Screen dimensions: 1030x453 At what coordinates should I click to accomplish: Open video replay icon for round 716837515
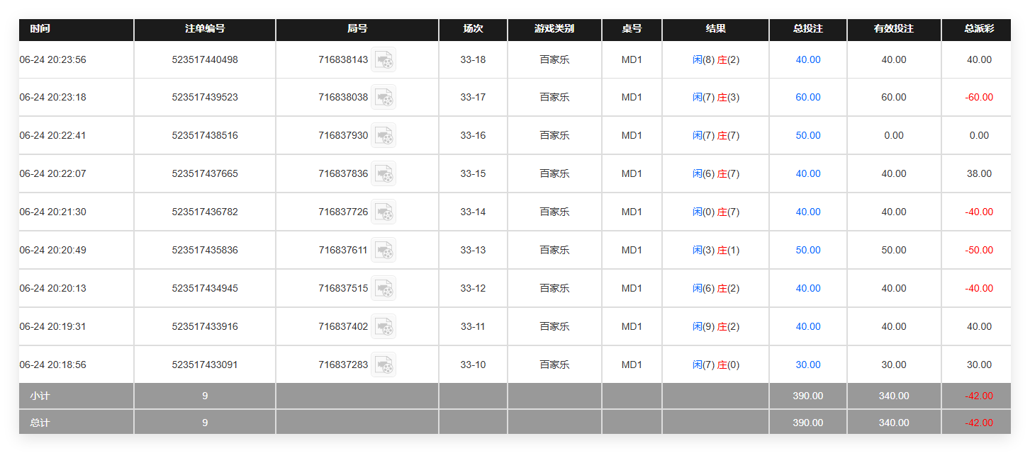click(384, 288)
